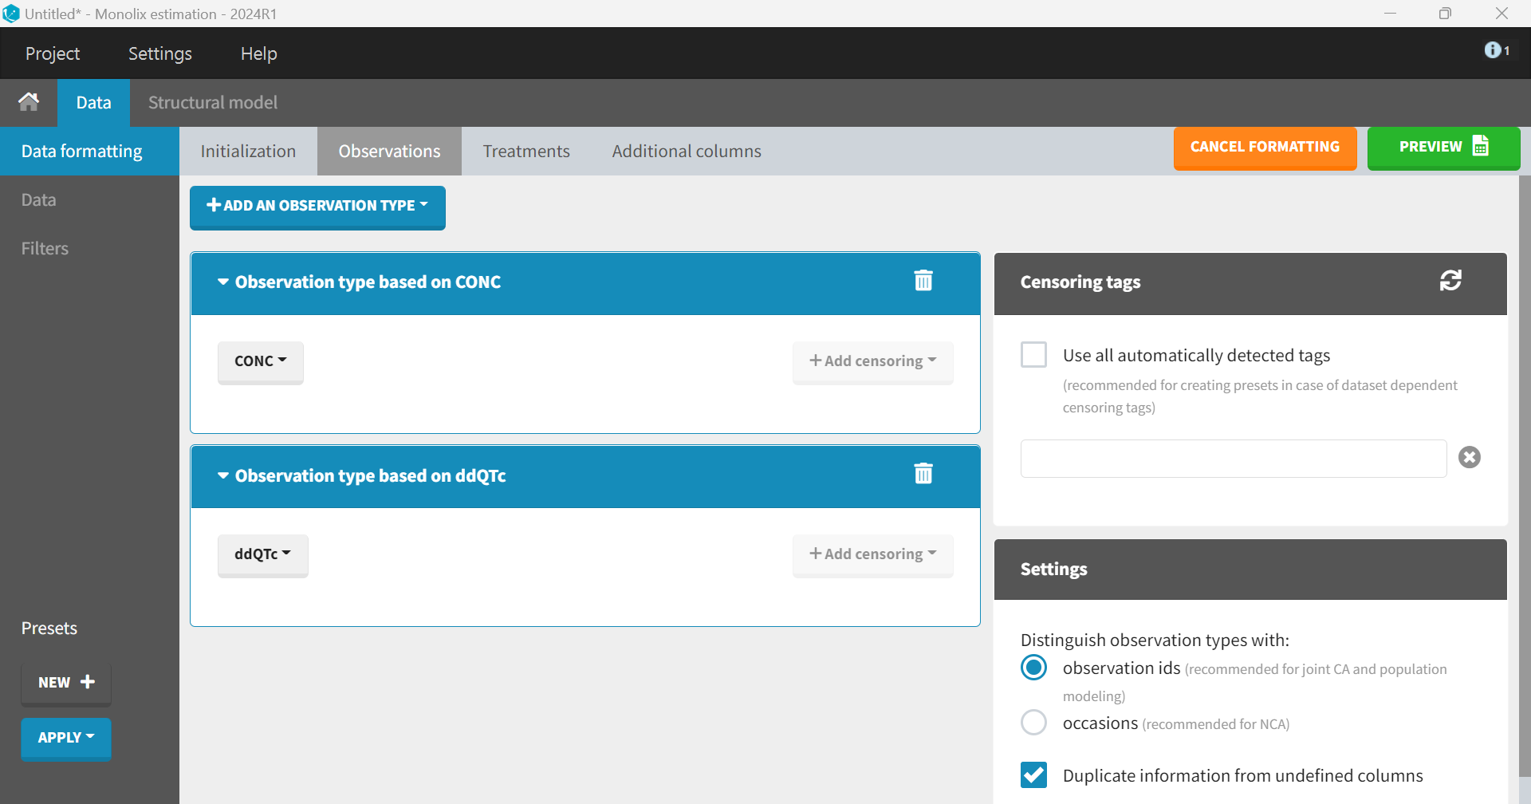Open the Add an observation type dropdown
Screen dimensions: 1531x804
tap(317, 206)
